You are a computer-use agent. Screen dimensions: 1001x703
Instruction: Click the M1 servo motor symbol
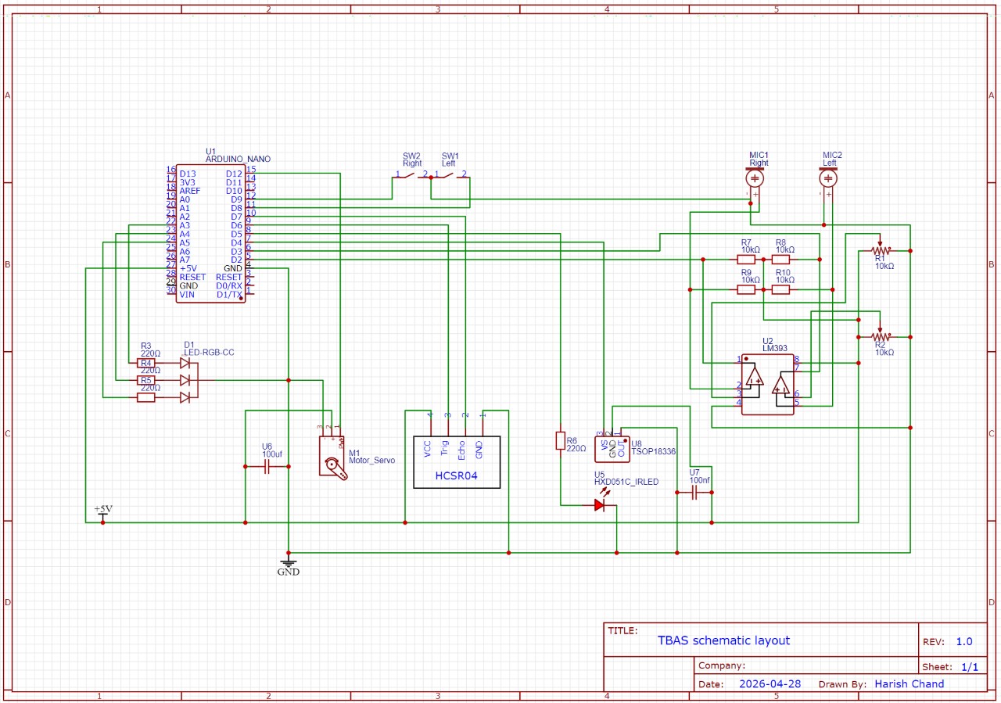click(x=333, y=457)
